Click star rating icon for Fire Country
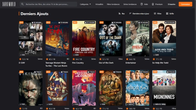Screen dimensions: 196x110 [74, 59]
